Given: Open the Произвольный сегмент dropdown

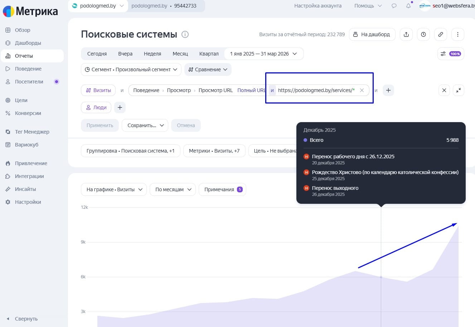Looking at the screenshot, I should pyautogui.click(x=131, y=69).
